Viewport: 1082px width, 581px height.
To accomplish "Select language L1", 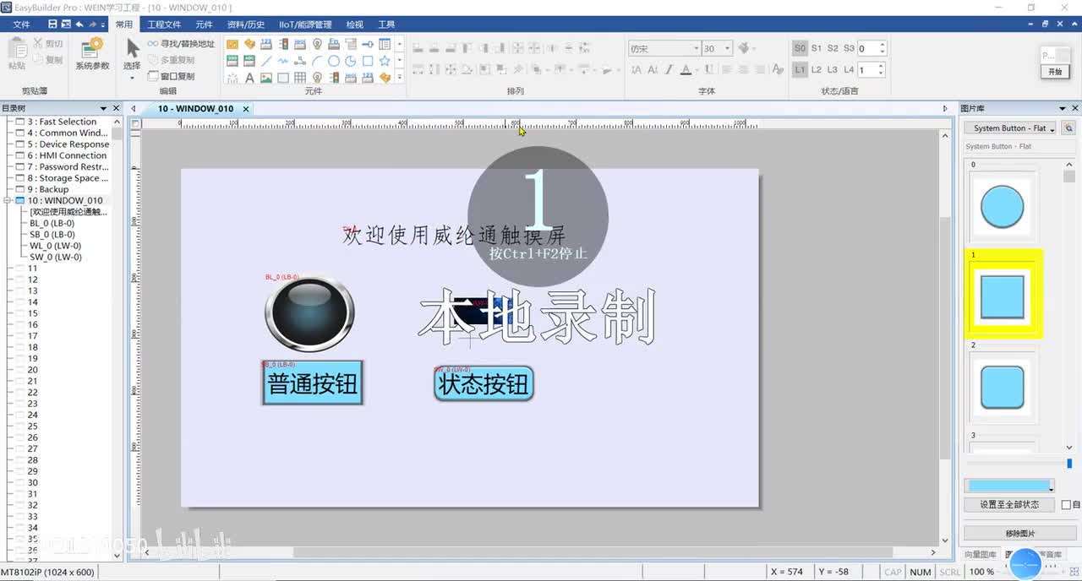I will [800, 69].
